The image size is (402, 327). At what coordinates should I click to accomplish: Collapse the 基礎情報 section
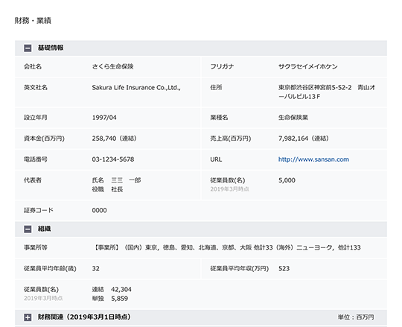[28, 48]
